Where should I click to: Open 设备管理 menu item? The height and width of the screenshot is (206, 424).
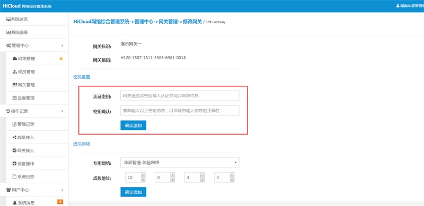point(37,98)
